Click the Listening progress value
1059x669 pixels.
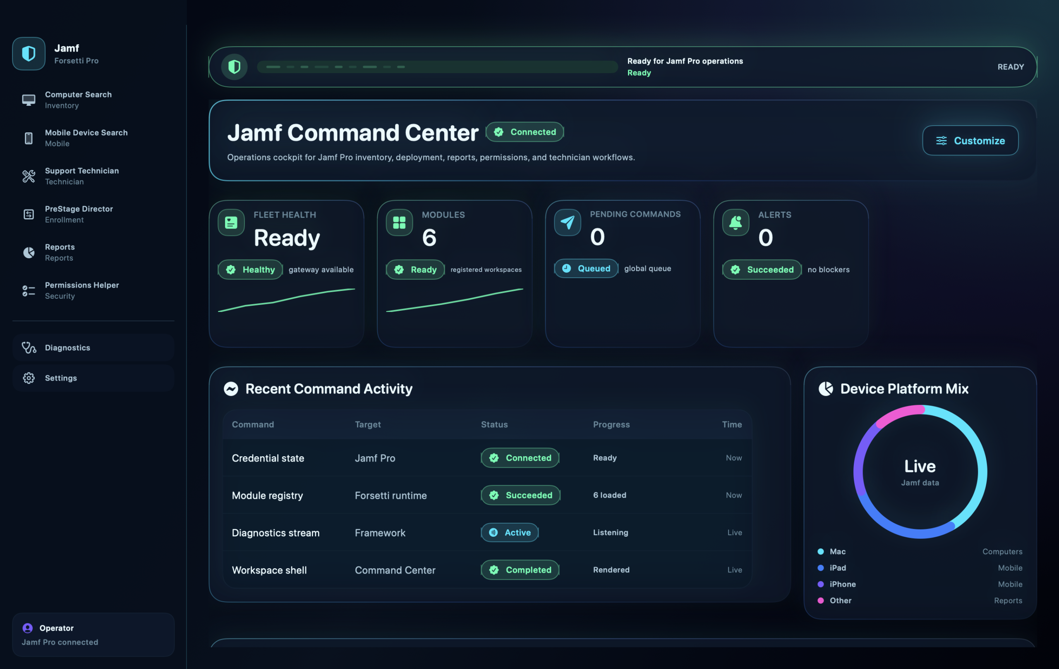point(611,532)
